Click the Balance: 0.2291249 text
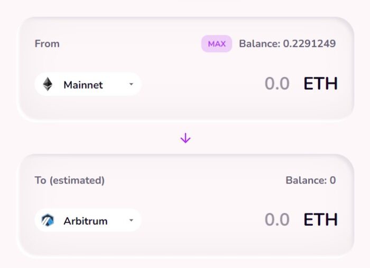The width and height of the screenshot is (370, 268). [287, 44]
